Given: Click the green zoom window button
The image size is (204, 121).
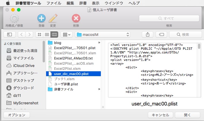Looking at the screenshot, I should [19, 10].
